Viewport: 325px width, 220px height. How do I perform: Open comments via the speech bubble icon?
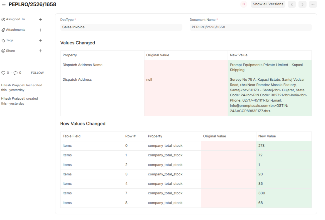click(x=15, y=73)
